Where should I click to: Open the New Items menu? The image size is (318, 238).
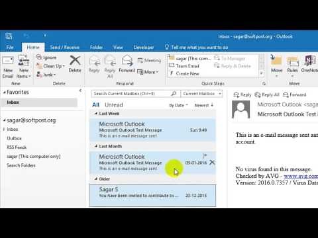pos(24,67)
